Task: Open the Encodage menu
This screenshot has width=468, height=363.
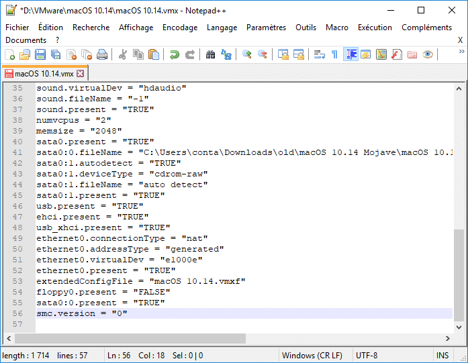Action: (x=180, y=28)
